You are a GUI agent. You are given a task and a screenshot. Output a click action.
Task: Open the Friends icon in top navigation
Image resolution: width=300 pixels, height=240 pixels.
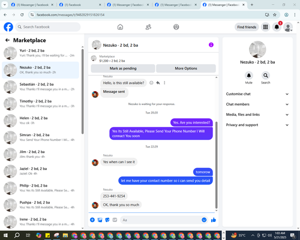tap(148, 27)
